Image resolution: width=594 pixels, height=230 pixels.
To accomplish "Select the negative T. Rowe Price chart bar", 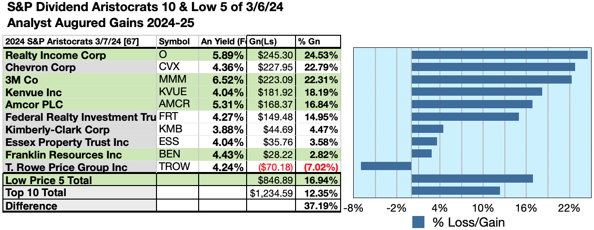I will tap(386, 166).
